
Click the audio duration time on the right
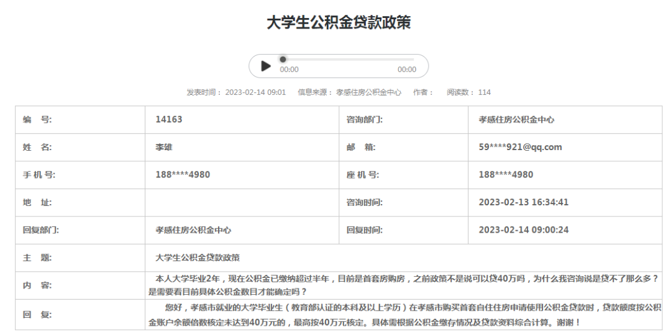point(406,70)
